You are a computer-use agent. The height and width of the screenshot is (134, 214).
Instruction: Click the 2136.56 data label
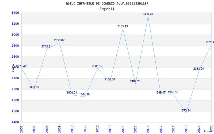[x=110, y=79]
